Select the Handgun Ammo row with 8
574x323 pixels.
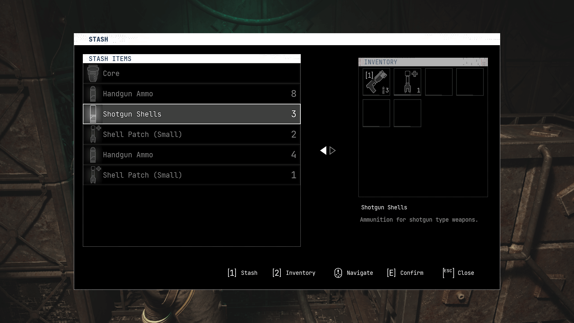pyautogui.click(x=192, y=94)
